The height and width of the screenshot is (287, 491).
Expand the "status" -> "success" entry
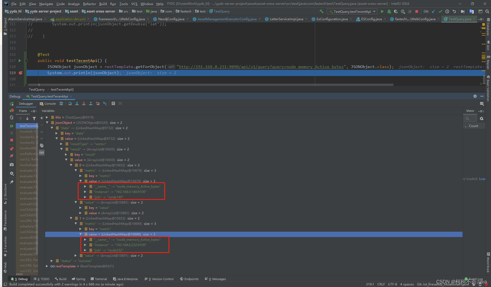point(52,261)
